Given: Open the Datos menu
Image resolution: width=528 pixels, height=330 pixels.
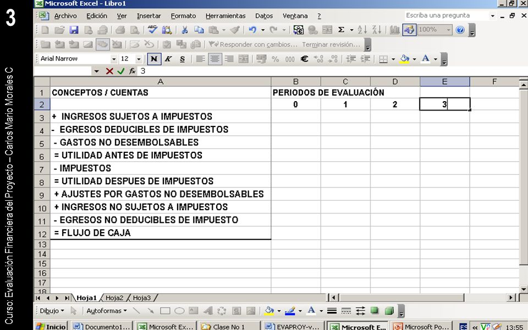Looking at the screenshot, I should [264, 16].
